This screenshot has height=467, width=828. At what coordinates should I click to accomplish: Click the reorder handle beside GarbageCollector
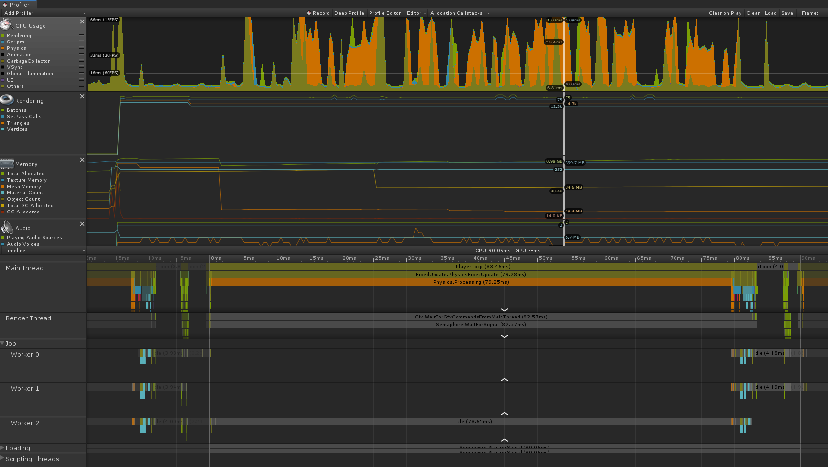click(x=81, y=61)
